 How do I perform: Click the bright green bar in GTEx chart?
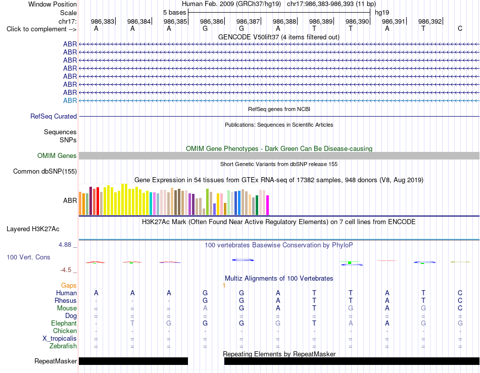207,202
